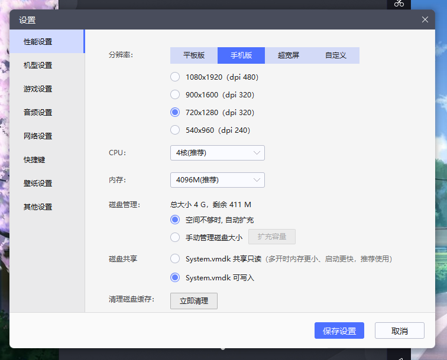Switch to the 超宽屏 resolution tab
The image size is (447, 360).
(x=289, y=55)
